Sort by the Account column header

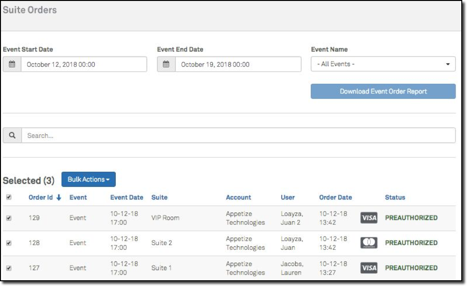click(x=238, y=197)
